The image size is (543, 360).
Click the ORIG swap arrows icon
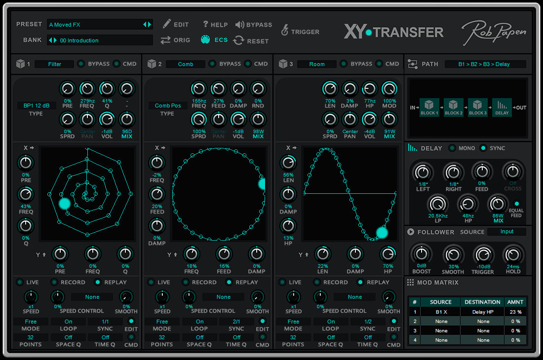[x=165, y=41]
